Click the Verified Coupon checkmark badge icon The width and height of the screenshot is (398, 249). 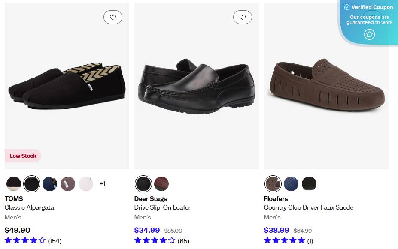(346, 7)
